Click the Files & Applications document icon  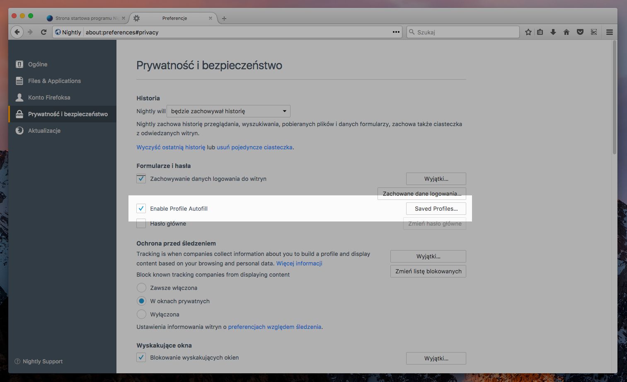pyautogui.click(x=19, y=81)
